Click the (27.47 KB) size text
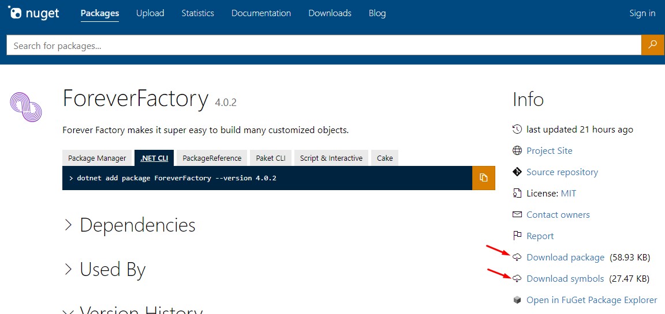 coord(629,278)
